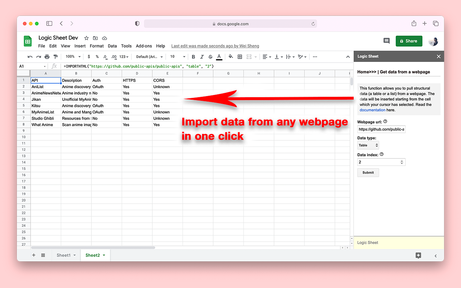
Task: Open the fill color picker
Action: (x=231, y=57)
